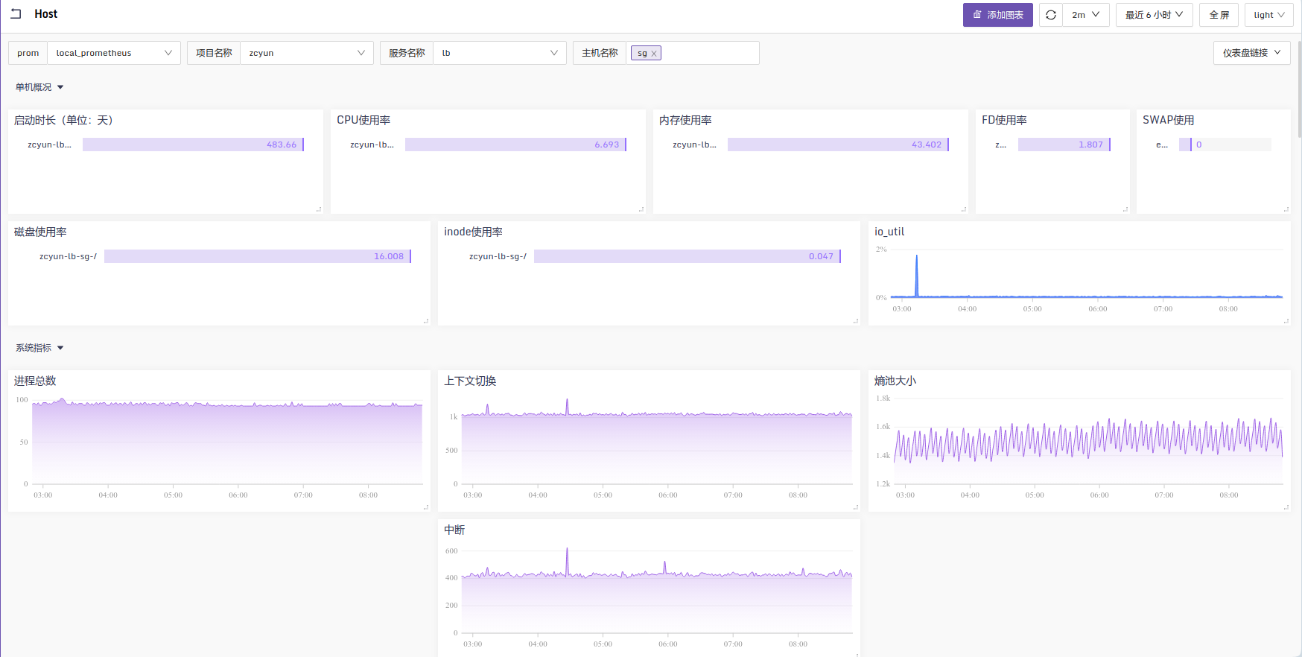Click the resize handle of 熵池大小 panel

click(x=1286, y=507)
